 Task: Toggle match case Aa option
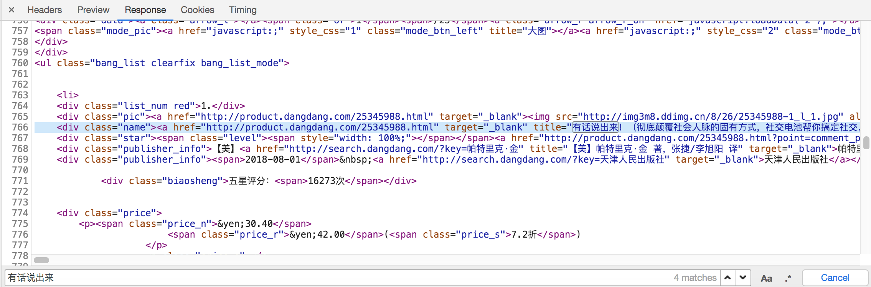(766, 278)
